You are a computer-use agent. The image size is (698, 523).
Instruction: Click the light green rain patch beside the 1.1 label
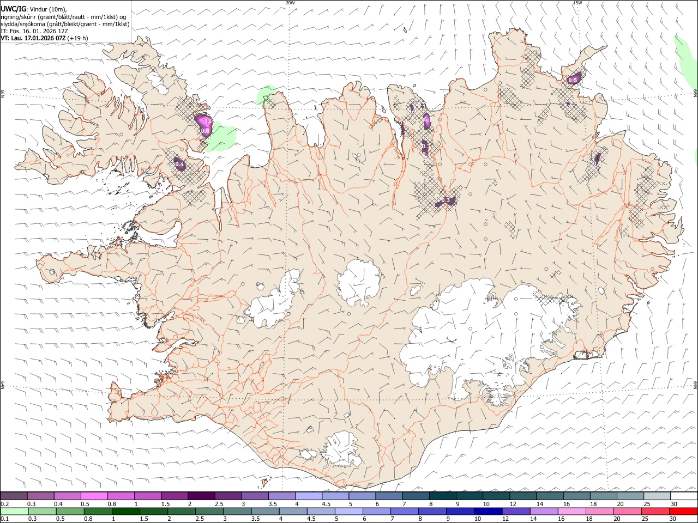tap(220, 137)
